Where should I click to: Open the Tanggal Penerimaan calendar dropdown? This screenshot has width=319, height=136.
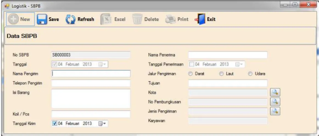pos(239,64)
